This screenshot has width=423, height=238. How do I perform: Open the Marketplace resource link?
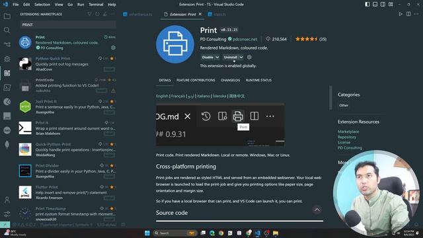[348, 132]
